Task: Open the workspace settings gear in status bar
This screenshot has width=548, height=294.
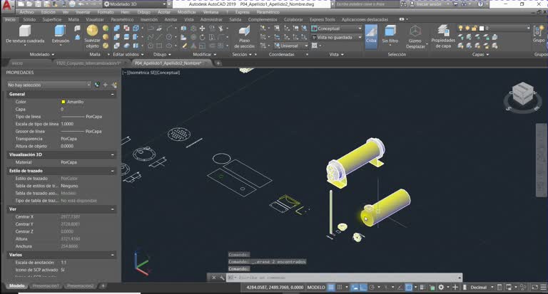Action: (x=441, y=288)
